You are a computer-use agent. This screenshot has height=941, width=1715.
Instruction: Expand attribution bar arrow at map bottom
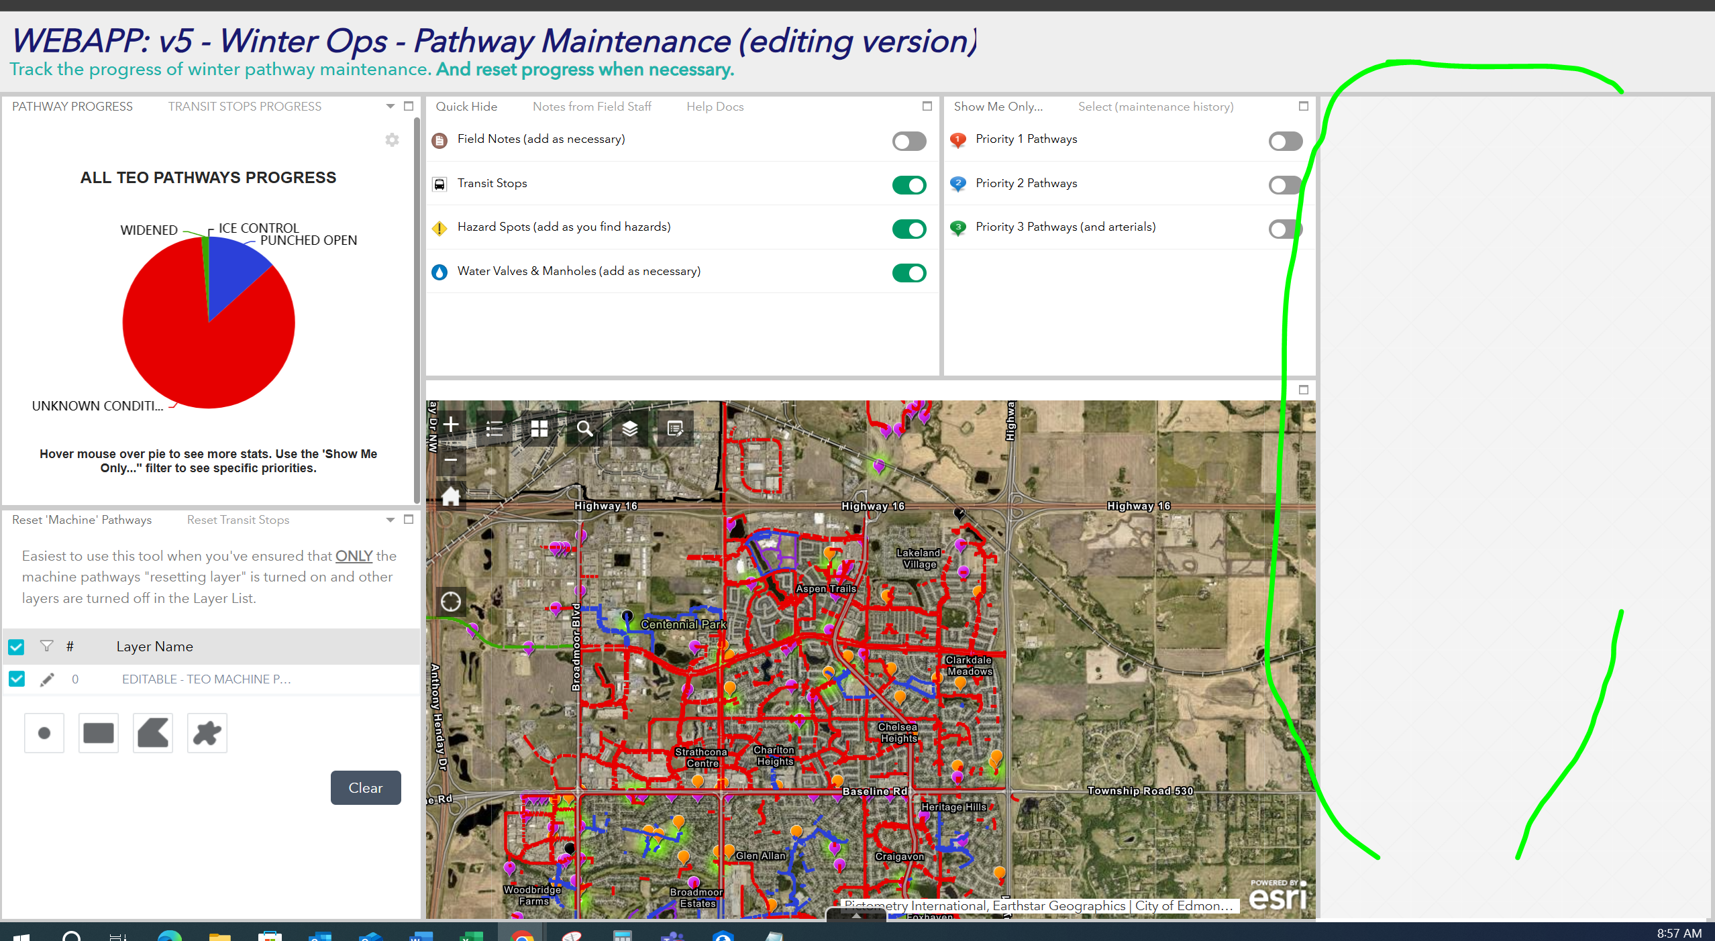(x=856, y=915)
